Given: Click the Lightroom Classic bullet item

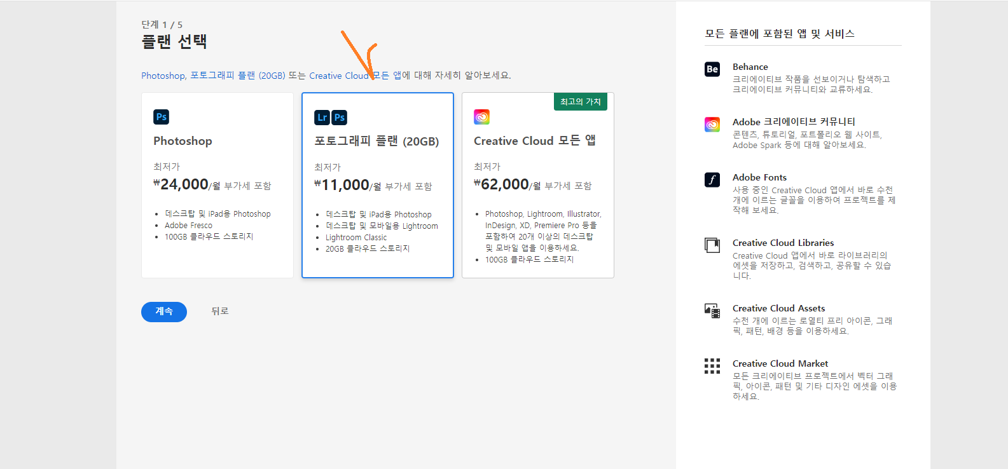Looking at the screenshot, I should click(356, 238).
